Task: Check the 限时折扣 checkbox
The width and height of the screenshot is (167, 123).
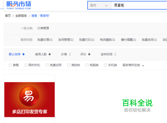Action: coord(26,65)
